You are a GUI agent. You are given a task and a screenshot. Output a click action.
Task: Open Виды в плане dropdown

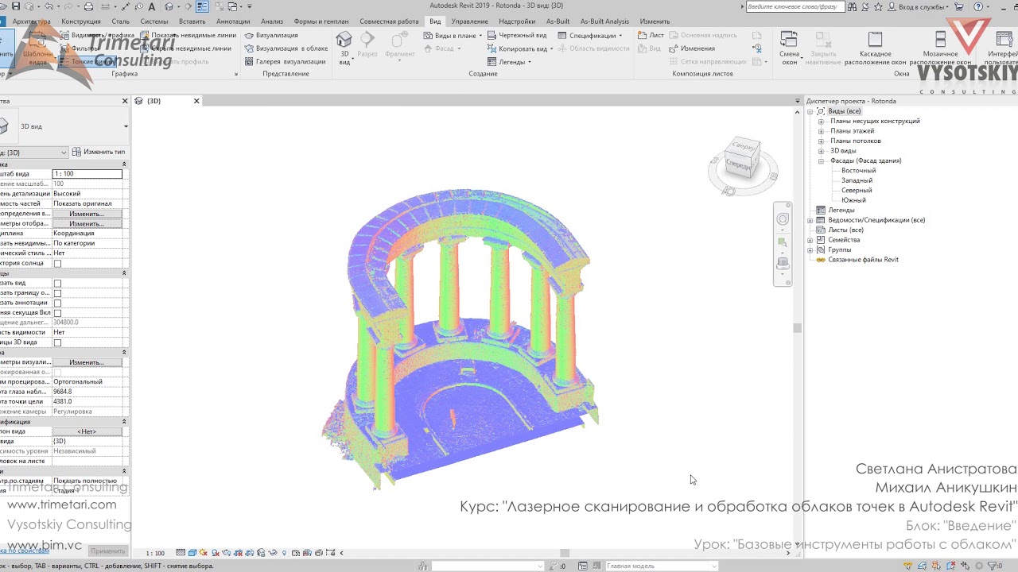click(x=453, y=35)
